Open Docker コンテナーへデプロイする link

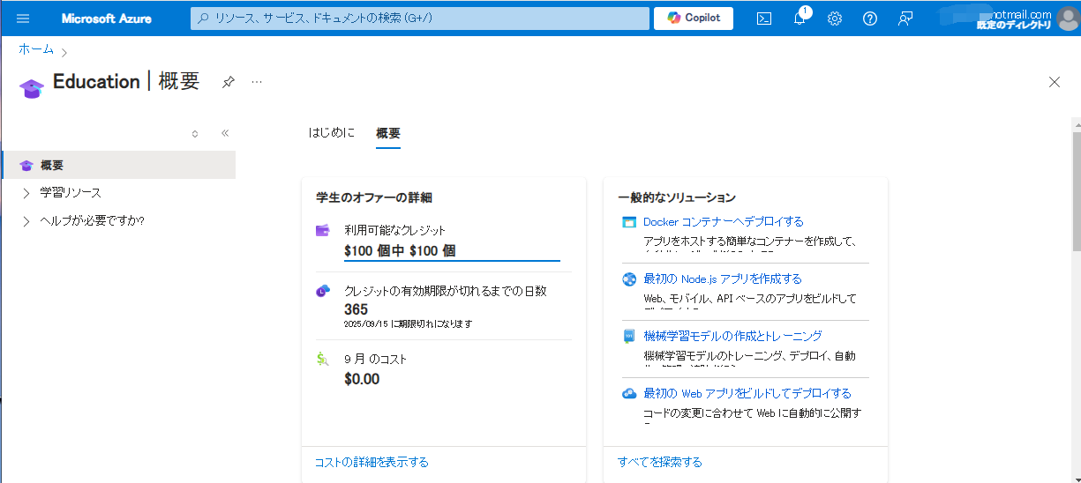coord(724,222)
